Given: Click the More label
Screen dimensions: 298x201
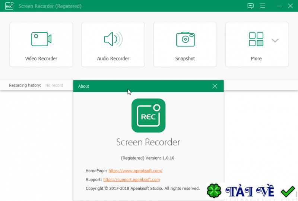Looking at the screenshot, I should tap(256, 59).
